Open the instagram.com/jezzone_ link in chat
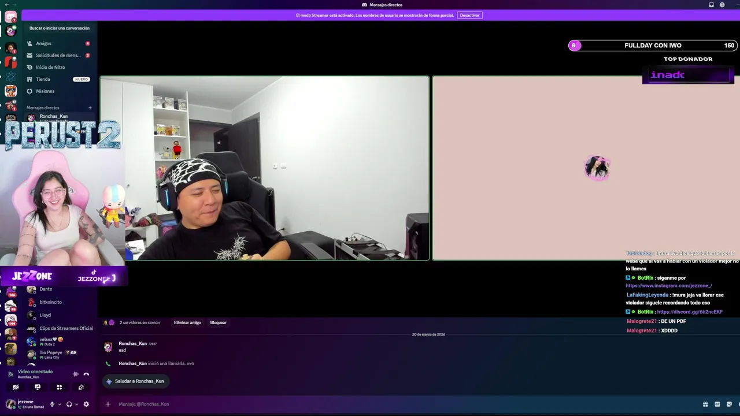Image resolution: width=740 pixels, height=416 pixels. click(x=668, y=285)
